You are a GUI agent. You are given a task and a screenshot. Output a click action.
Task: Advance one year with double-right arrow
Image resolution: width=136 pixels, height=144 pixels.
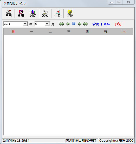click(x=85, y=24)
